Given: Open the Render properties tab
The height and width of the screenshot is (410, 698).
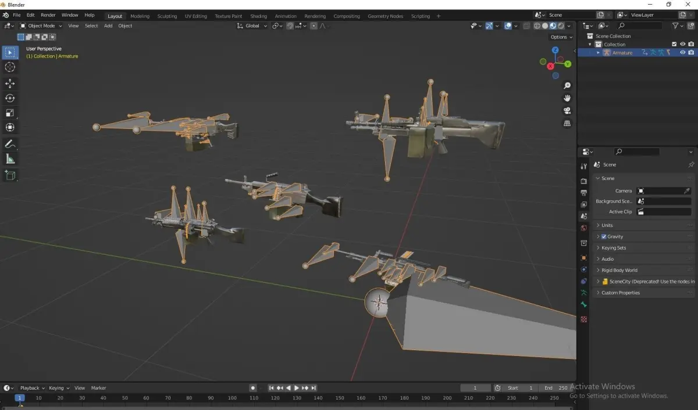Looking at the screenshot, I should (584, 181).
